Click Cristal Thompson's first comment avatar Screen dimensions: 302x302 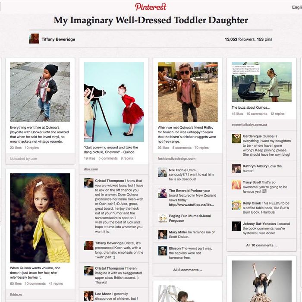[88, 183]
